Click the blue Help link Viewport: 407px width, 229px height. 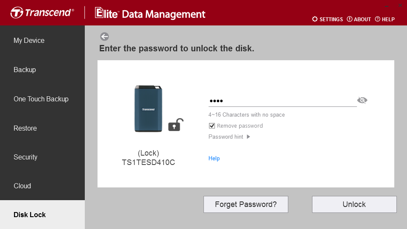click(x=214, y=158)
